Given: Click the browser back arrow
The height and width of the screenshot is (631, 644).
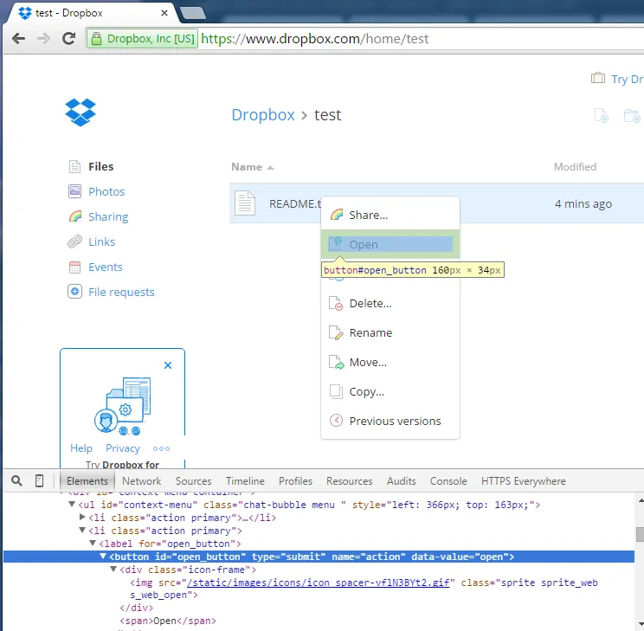Looking at the screenshot, I should coord(18,39).
